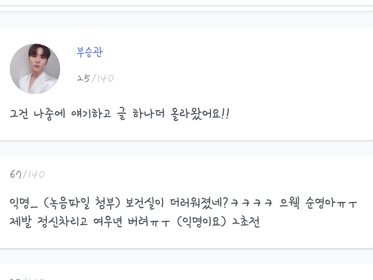Click the 67/140 character counter
Screen dimensions: 373x280
(x=27, y=174)
